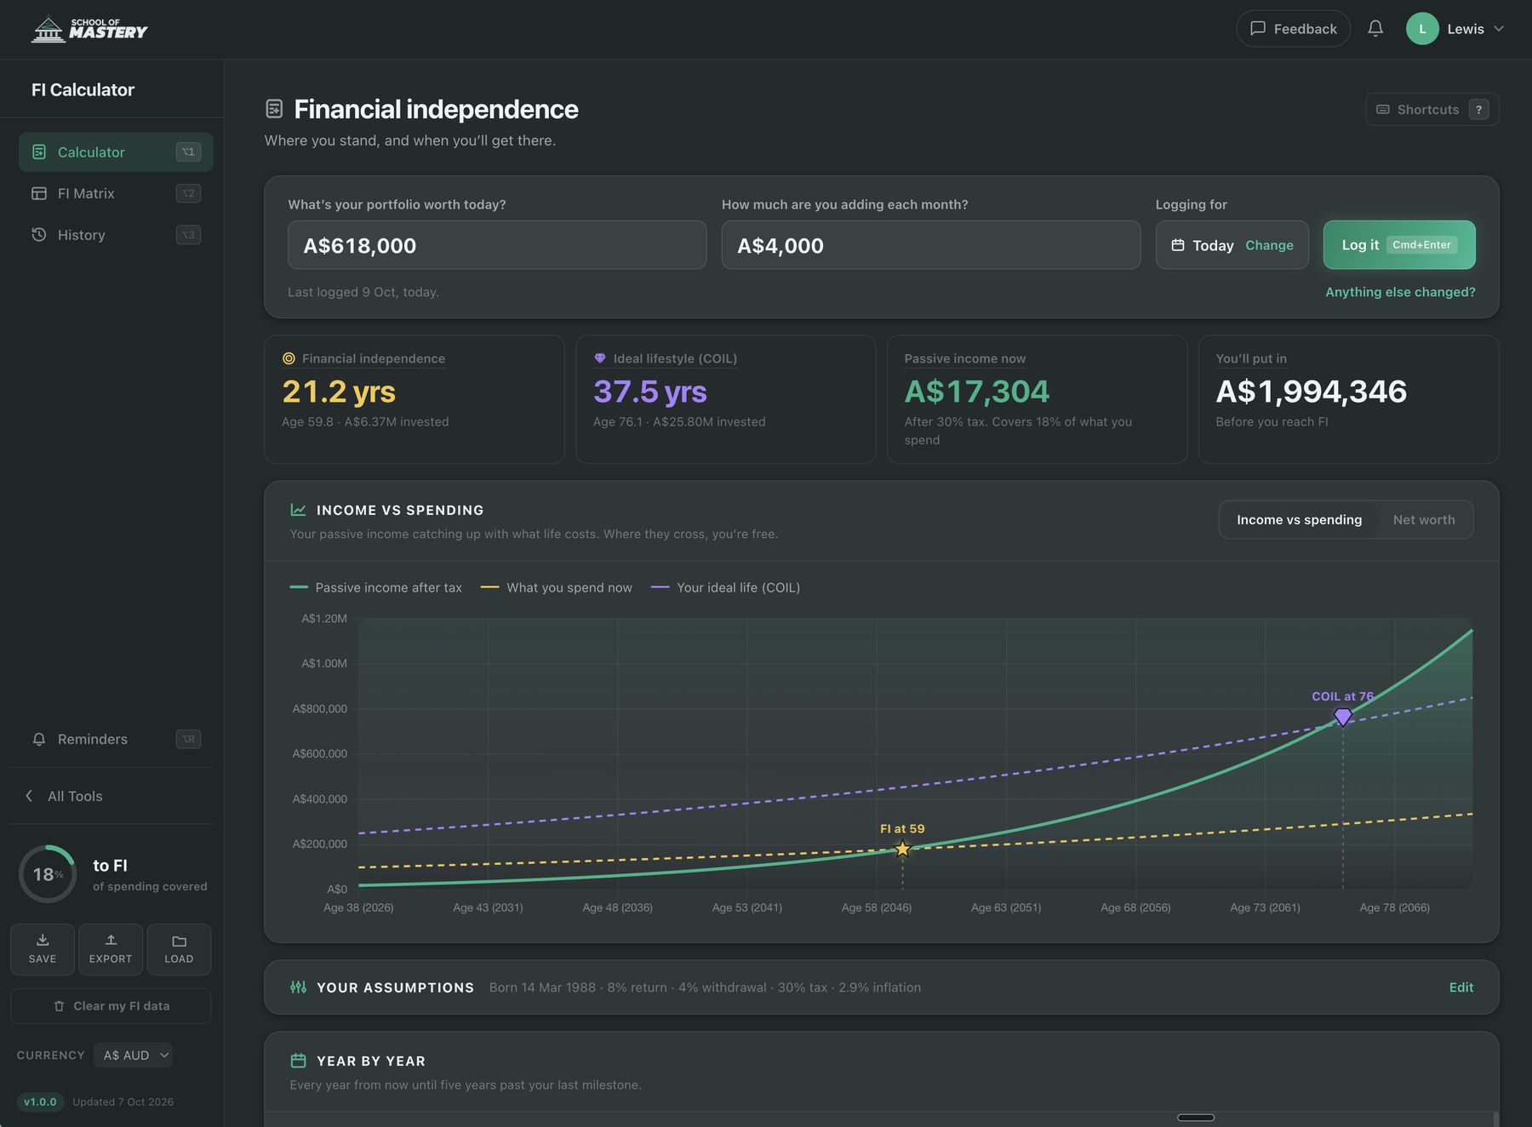Toggle Passive income after tax legend

point(376,587)
